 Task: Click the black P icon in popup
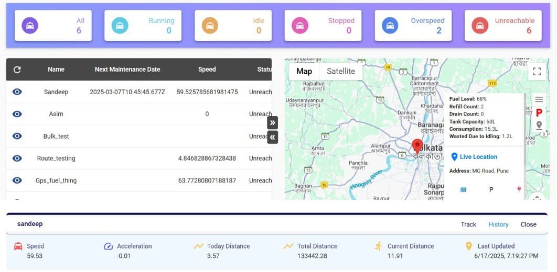(x=491, y=190)
